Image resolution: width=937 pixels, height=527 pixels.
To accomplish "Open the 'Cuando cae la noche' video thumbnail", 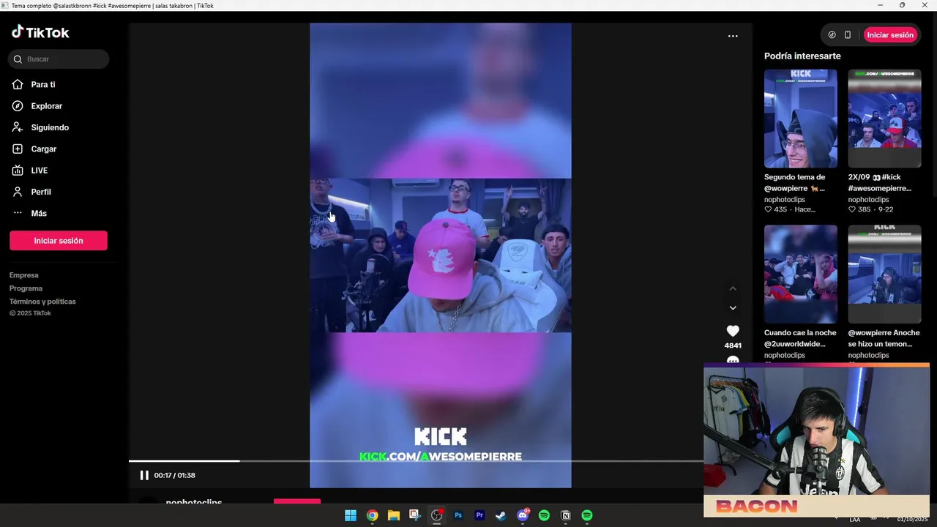I will pos(801,274).
